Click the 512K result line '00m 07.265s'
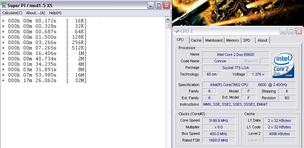Viewport: 304px width, 148px height. click(x=44, y=48)
